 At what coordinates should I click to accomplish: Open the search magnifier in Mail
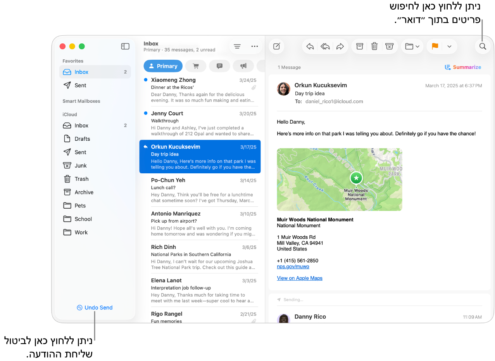click(x=483, y=46)
